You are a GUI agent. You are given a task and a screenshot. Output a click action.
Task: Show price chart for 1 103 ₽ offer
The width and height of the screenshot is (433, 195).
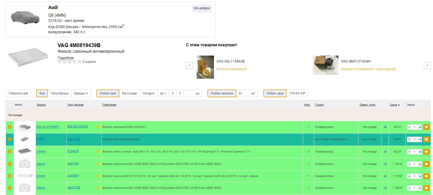[385, 164]
